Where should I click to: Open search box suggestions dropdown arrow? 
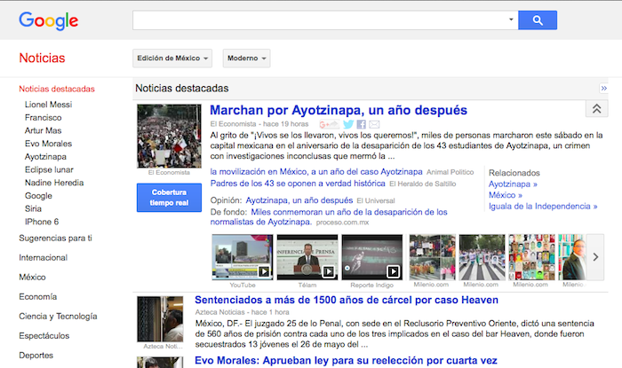(x=511, y=20)
